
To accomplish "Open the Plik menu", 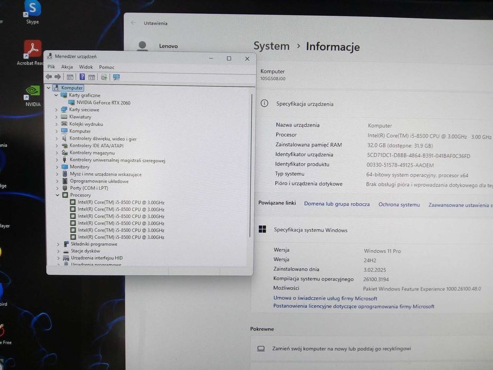I will tap(51, 67).
